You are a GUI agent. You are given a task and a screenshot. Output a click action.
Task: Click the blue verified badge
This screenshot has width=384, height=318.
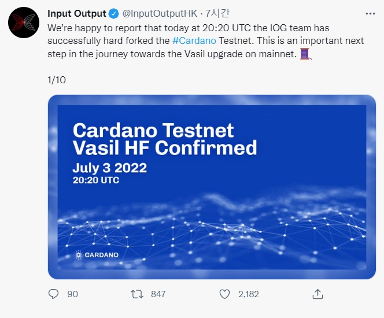click(115, 14)
